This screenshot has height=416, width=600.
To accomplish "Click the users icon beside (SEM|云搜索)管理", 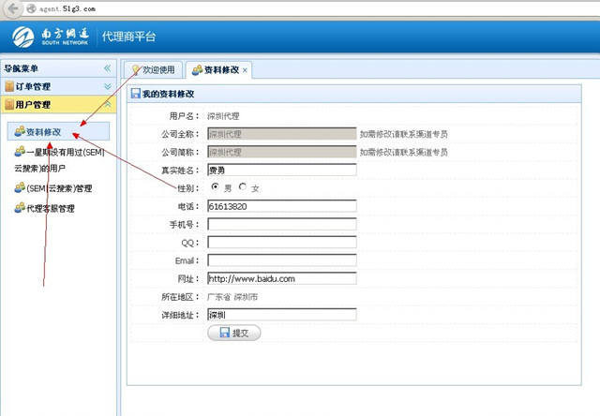I will click(20, 187).
